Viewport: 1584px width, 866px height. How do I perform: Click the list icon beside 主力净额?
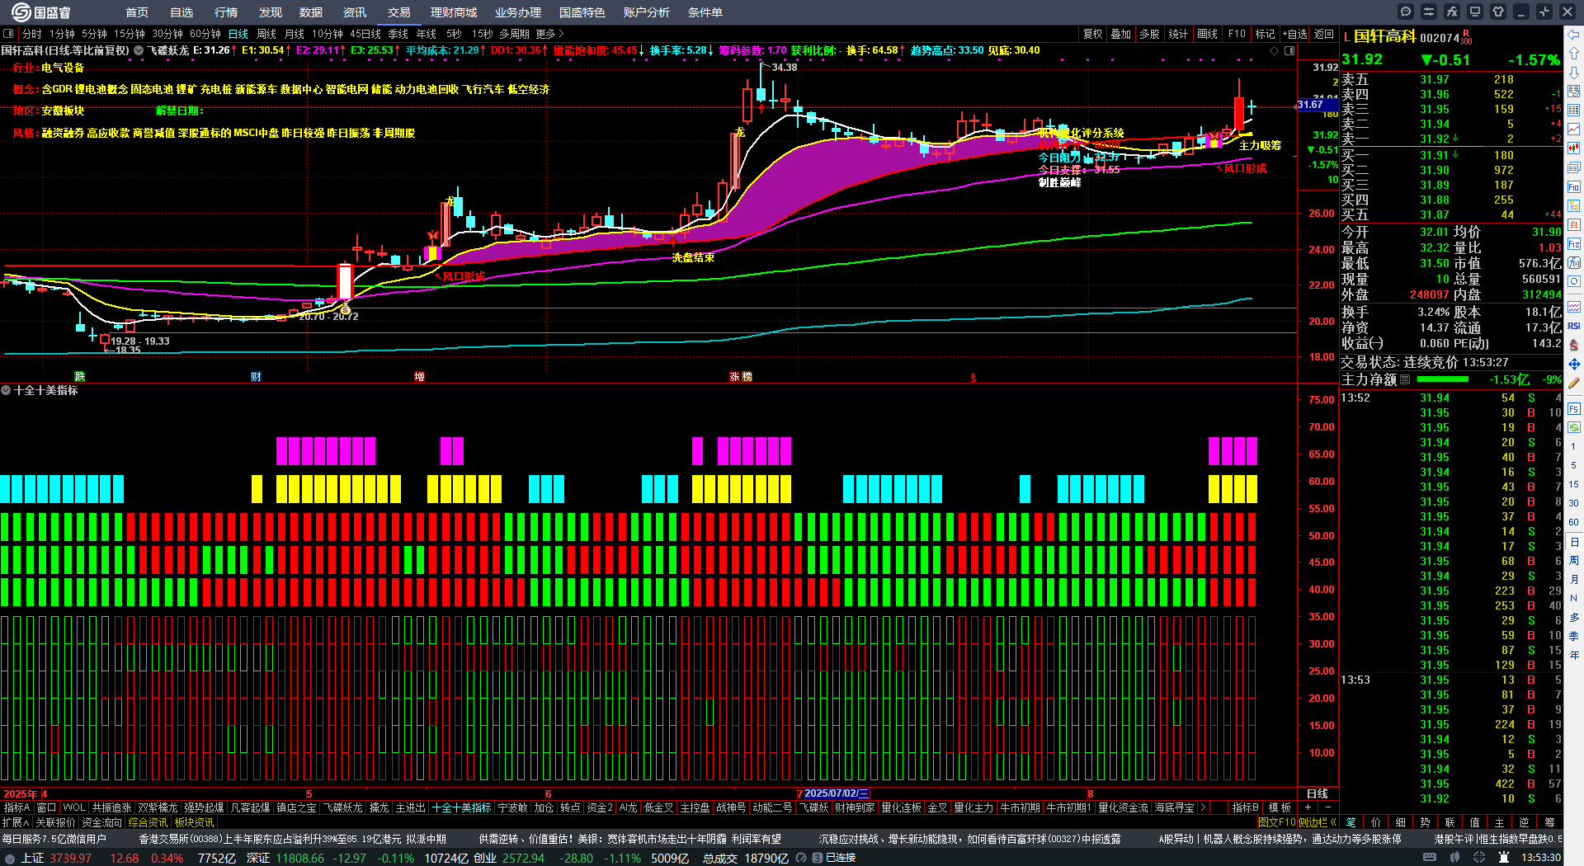(1405, 379)
